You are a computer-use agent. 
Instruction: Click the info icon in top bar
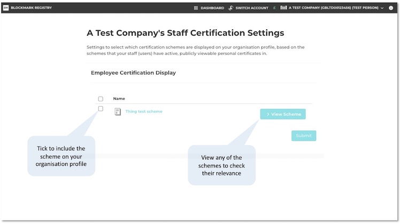click(x=391, y=8)
